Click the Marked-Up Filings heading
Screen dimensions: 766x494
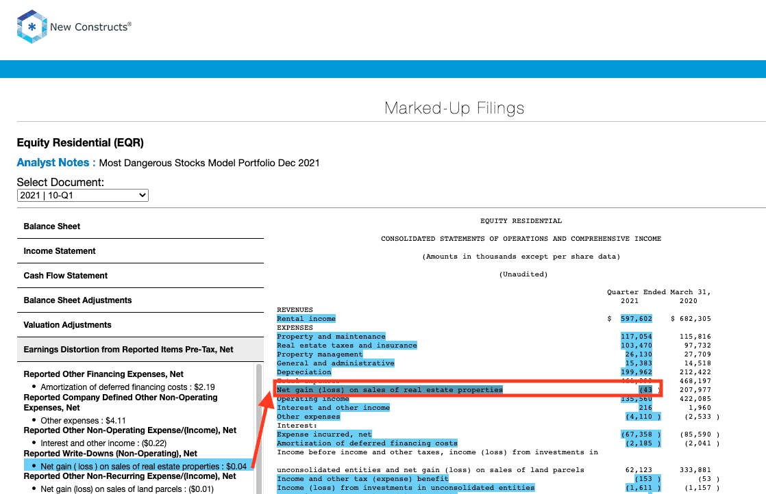tap(454, 108)
